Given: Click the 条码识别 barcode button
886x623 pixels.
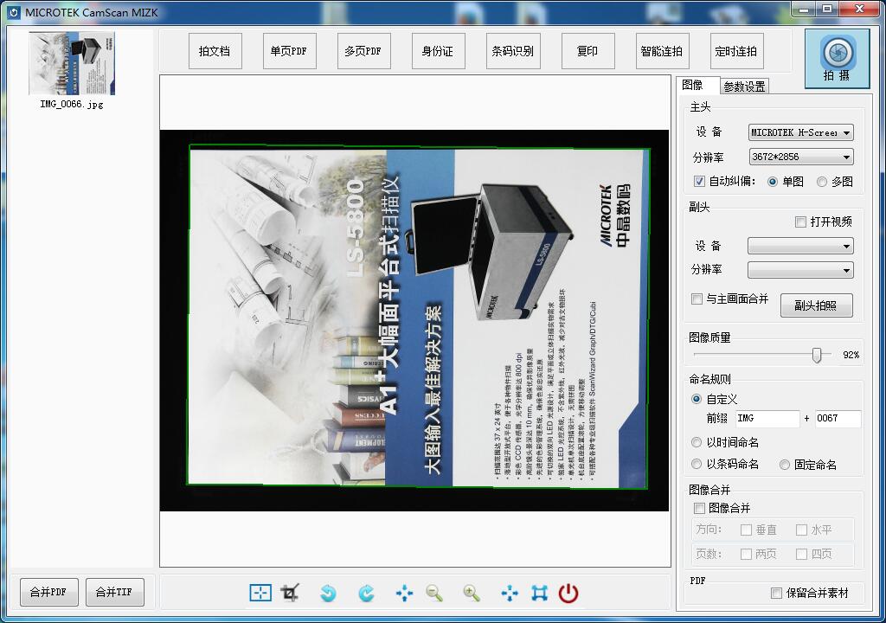Looking at the screenshot, I should point(512,51).
